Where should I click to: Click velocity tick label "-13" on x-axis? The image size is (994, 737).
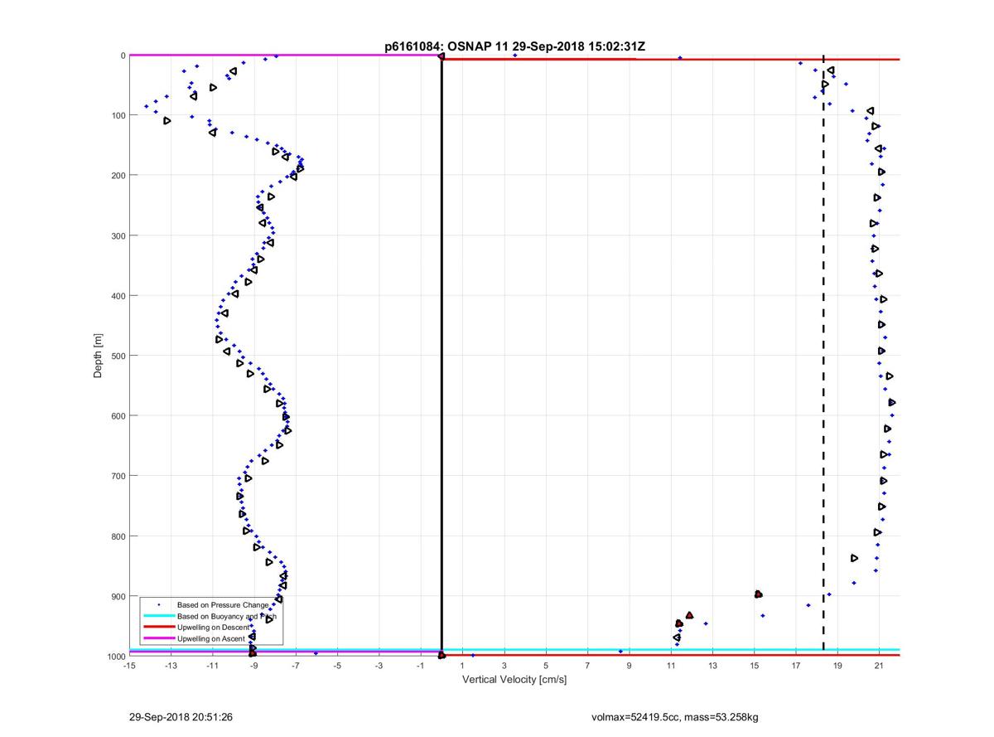[x=171, y=666]
